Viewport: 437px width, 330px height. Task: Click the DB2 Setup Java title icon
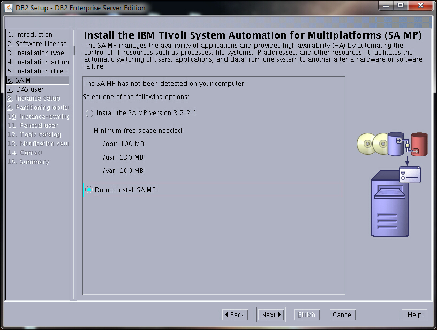[9, 7]
